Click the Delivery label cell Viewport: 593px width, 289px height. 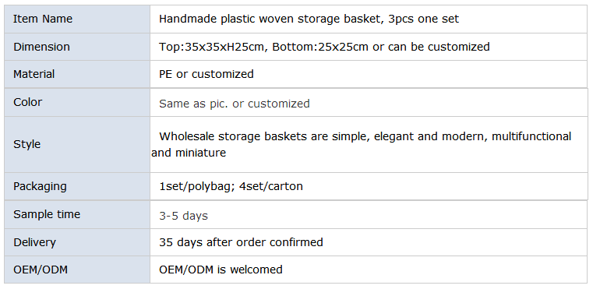(x=77, y=242)
